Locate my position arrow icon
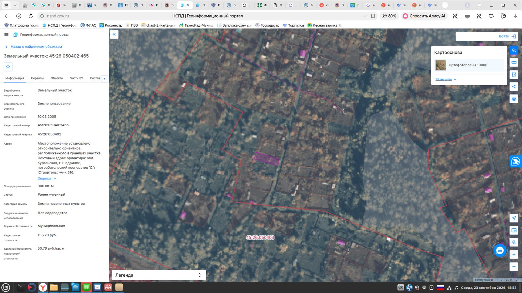Image resolution: width=522 pixels, height=293 pixels. click(514, 218)
